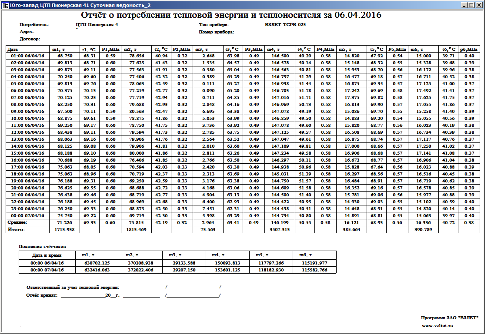Select the "t3, °C" column header
501x334 pixels.
[232, 50]
